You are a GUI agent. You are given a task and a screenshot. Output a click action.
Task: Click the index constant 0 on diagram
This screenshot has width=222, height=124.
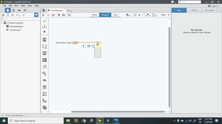click(x=86, y=46)
